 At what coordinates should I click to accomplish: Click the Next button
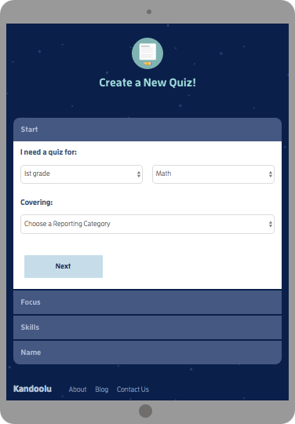tap(64, 266)
